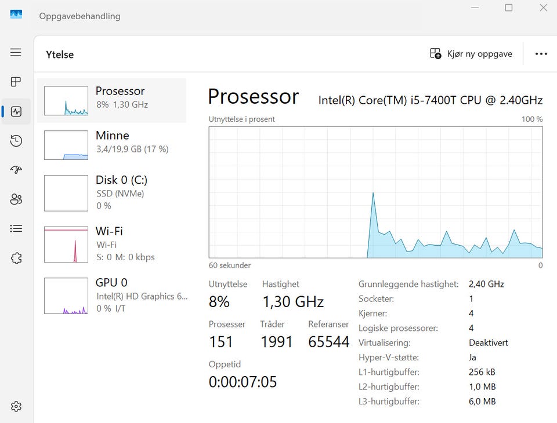Screen dimensions: 557x423
Task: Open the hamburger navigation menu
Action: click(16, 53)
